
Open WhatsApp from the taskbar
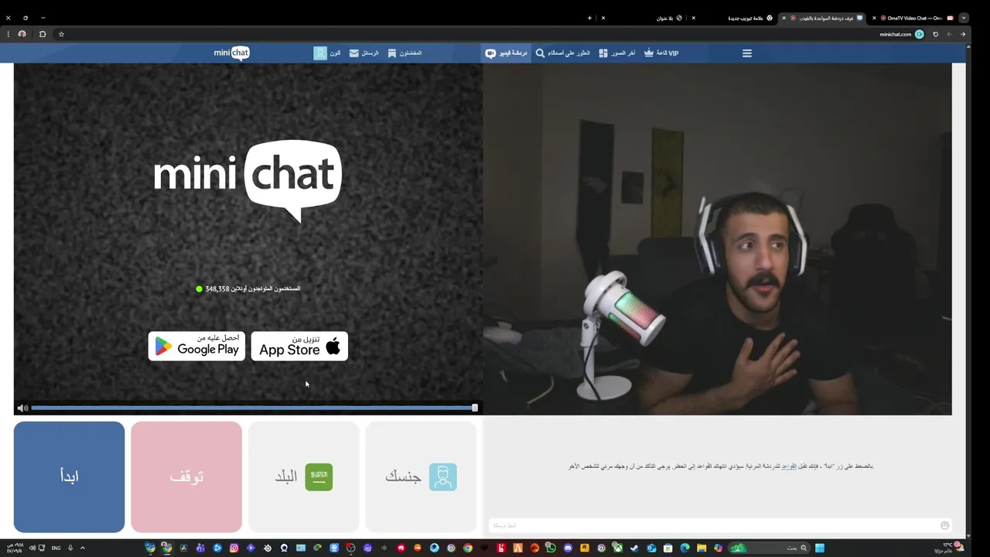551,548
